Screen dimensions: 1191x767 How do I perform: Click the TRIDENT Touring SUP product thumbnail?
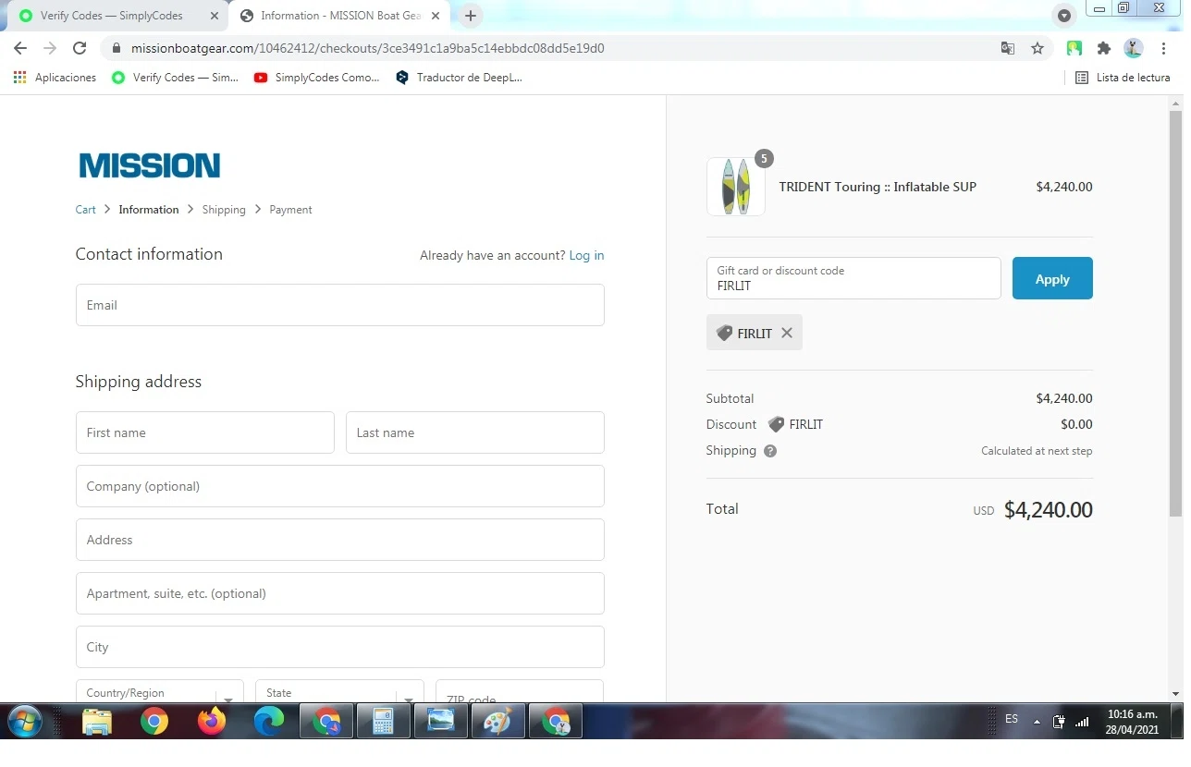(x=736, y=187)
